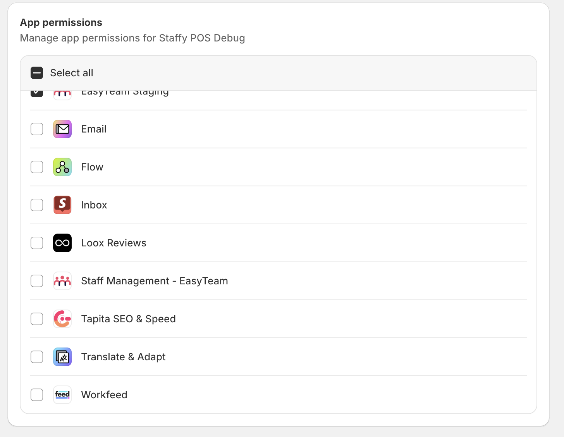Image resolution: width=564 pixels, height=437 pixels.
Task: Click the Loox Reviews label
Action: click(x=114, y=243)
